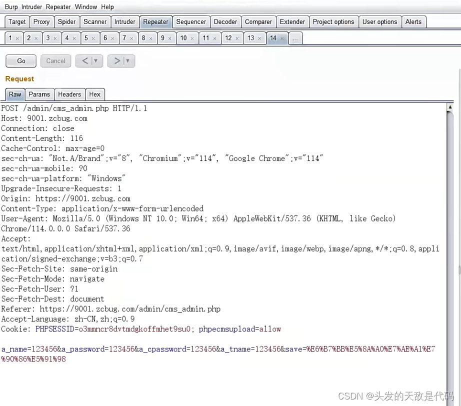The image size is (461, 406).
Task: Click the Host: 9001.zcbug.com header line
Action: (44, 118)
